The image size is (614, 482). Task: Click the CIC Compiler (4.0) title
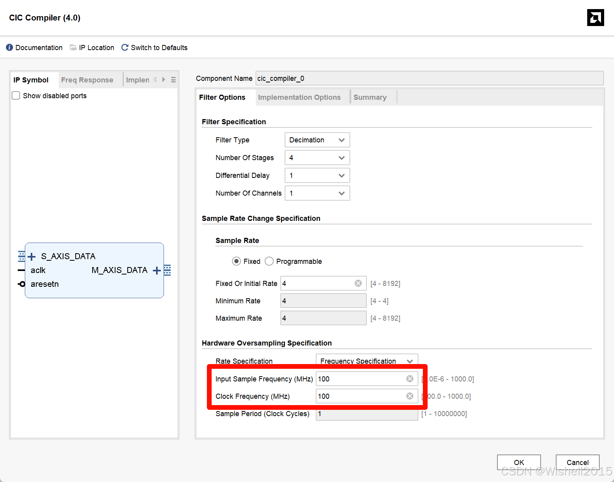[x=45, y=18]
